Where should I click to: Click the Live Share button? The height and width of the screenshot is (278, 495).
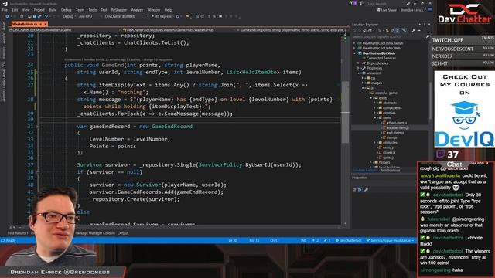coord(387,10)
